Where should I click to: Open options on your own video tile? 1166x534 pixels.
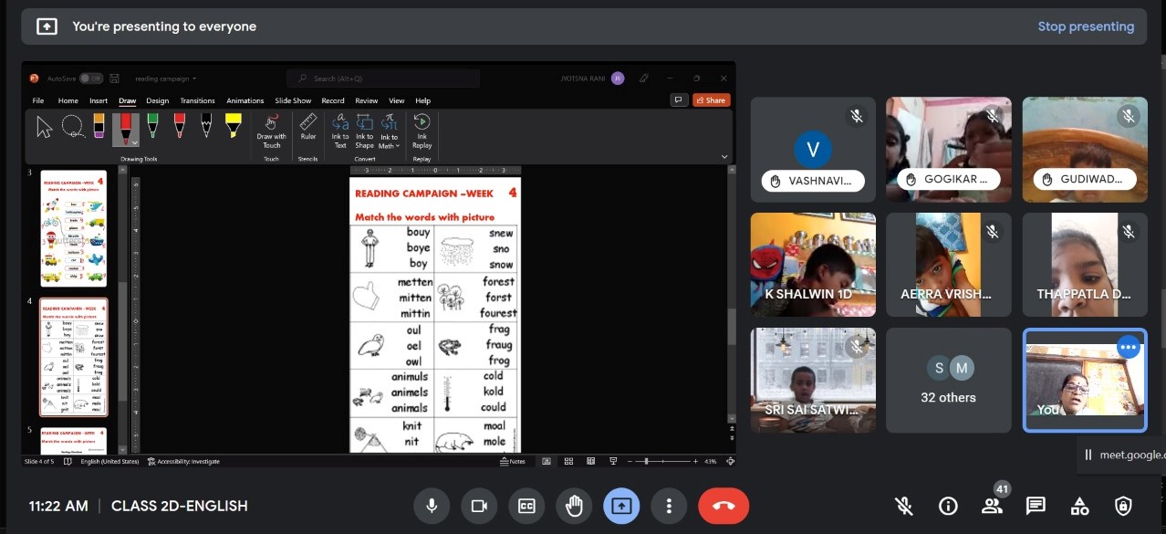click(1129, 347)
